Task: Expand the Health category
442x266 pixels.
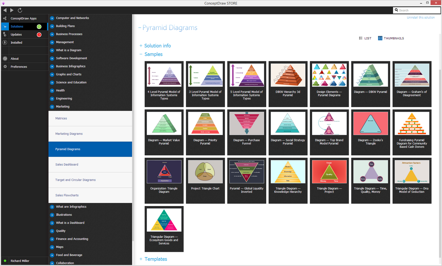Action: [x=52, y=90]
